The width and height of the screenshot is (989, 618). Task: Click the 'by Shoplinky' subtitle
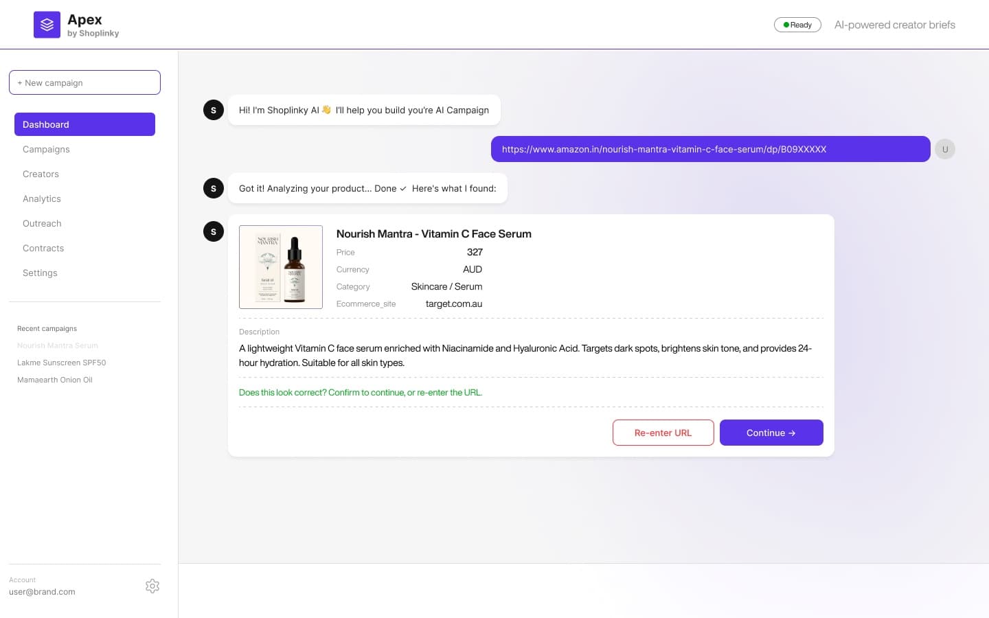[x=93, y=34]
